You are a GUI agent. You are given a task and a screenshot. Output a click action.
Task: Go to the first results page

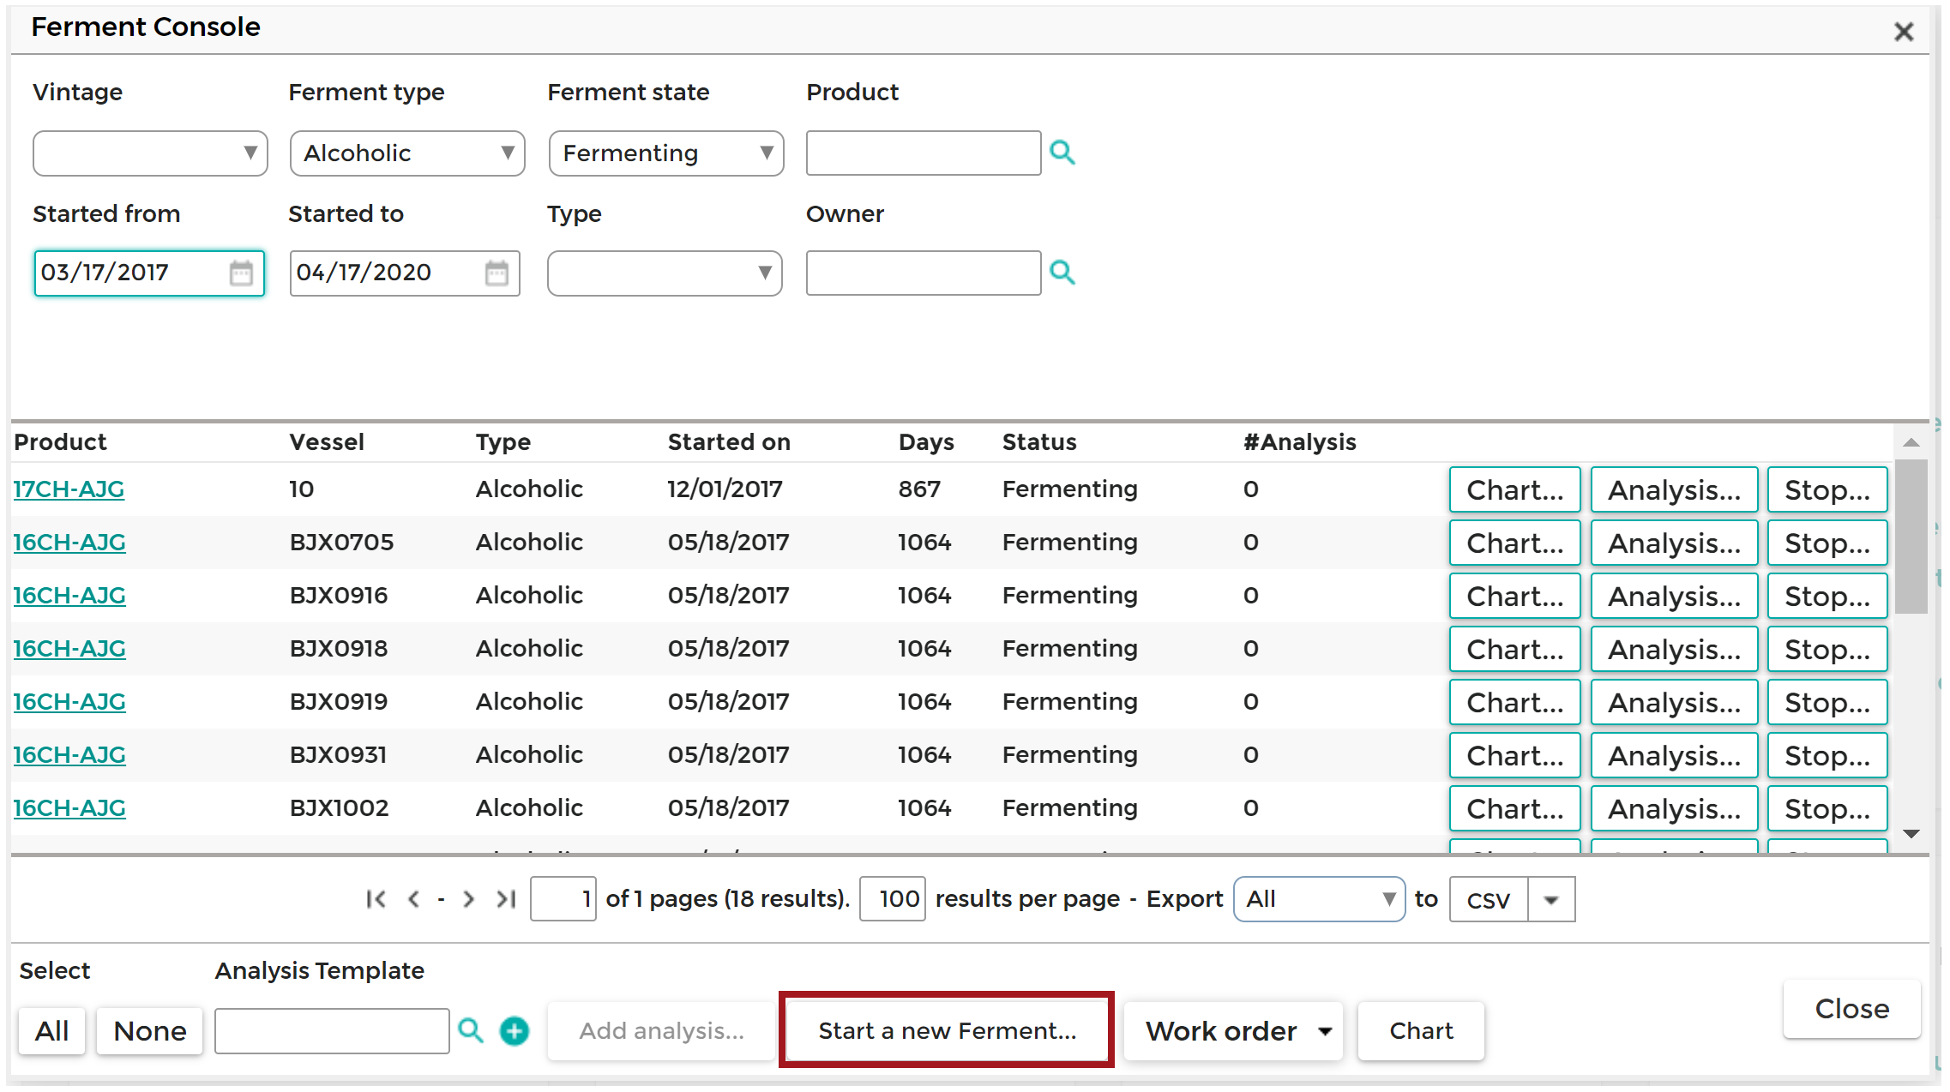tap(376, 898)
